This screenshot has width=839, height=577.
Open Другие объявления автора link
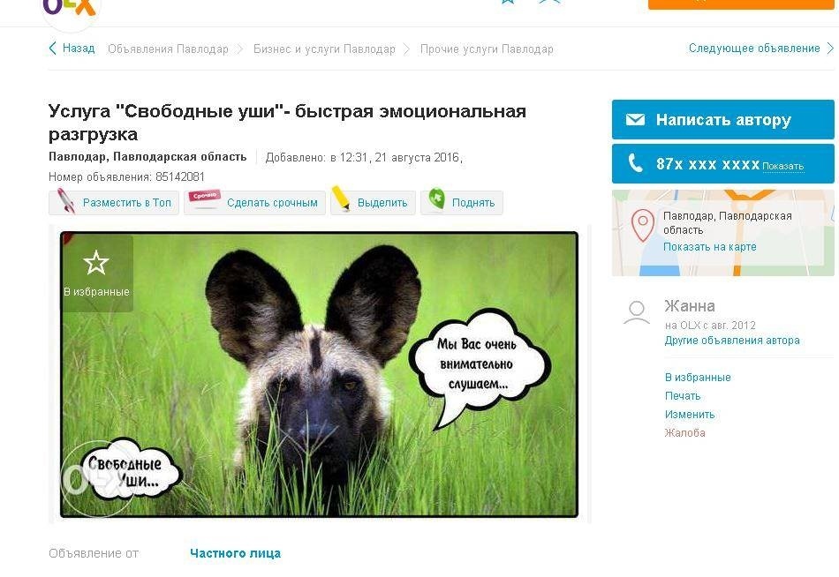(732, 340)
